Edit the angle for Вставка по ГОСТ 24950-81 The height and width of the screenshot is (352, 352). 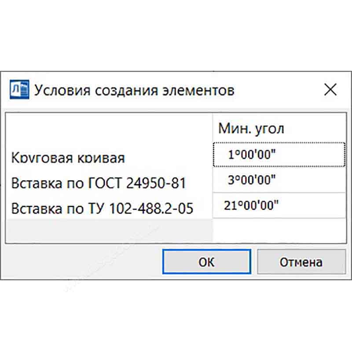click(279, 179)
